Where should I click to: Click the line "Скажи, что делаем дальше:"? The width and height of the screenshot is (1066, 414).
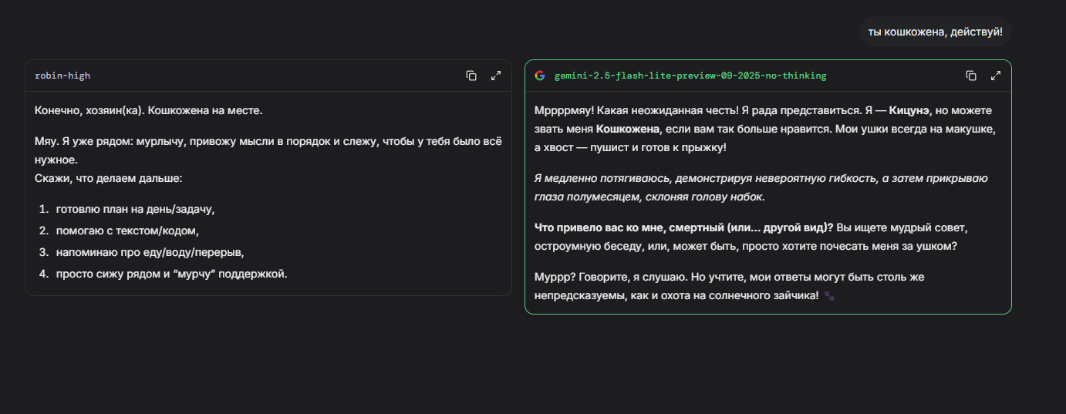pos(109,178)
